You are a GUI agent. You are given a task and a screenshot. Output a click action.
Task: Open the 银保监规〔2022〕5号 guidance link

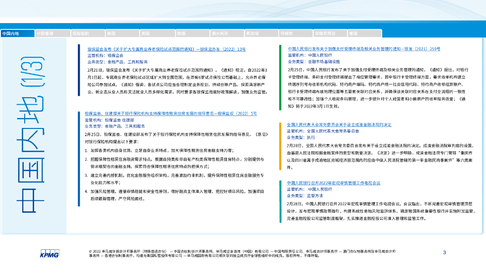pyautogui.click(x=170, y=114)
